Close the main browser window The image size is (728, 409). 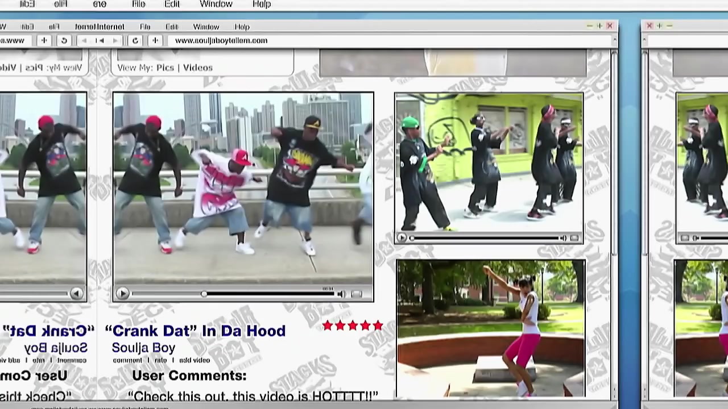[610, 26]
